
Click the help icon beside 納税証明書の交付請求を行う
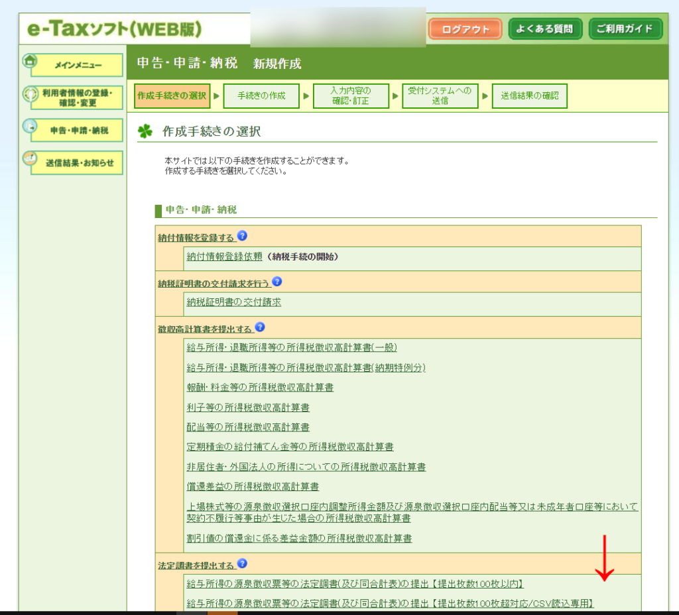pyautogui.click(x=277, y=282)
